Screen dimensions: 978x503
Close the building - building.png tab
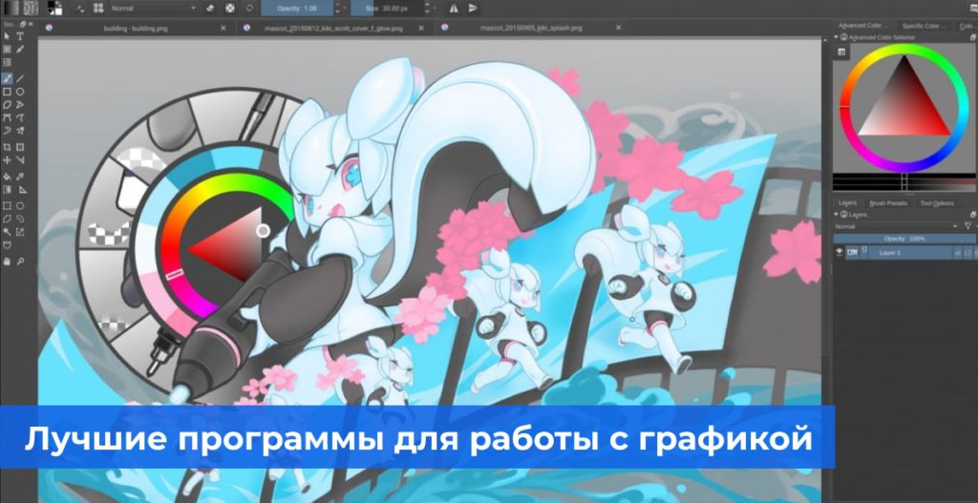223,28
